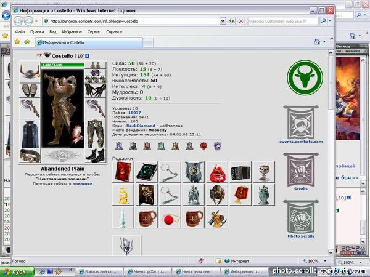Click the page scrollbar up arrow
This screenshot has width=370, height=277.
[x=331, y=52]
